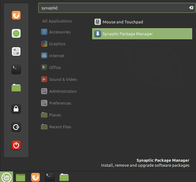The height and width of the screenshot is (182, 196).
Task: Click the Linux Mint menu button in the panel
Action: (x=7, y=177)
